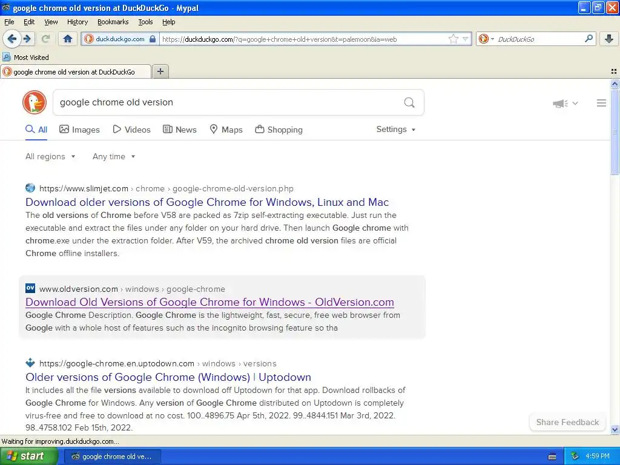Screen dimensions: 620x465
Task: Expand the chevron next to megaphone
Action: [x=575, y=103]
